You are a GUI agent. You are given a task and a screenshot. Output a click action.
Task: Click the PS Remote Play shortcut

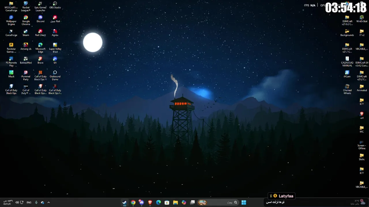[11, 62]
